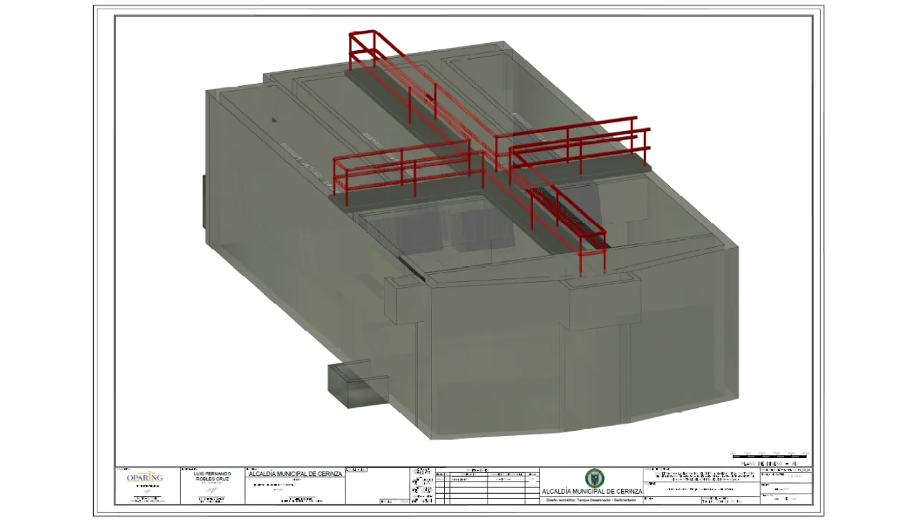Image resolution: width=917 pixels, height=521 pixels.
Task: Click the OPARING company logo
Action: tap(145, 477)
